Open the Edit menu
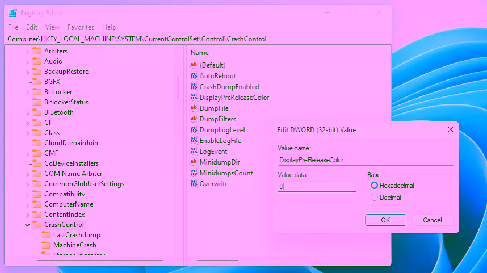 point(32,27)
